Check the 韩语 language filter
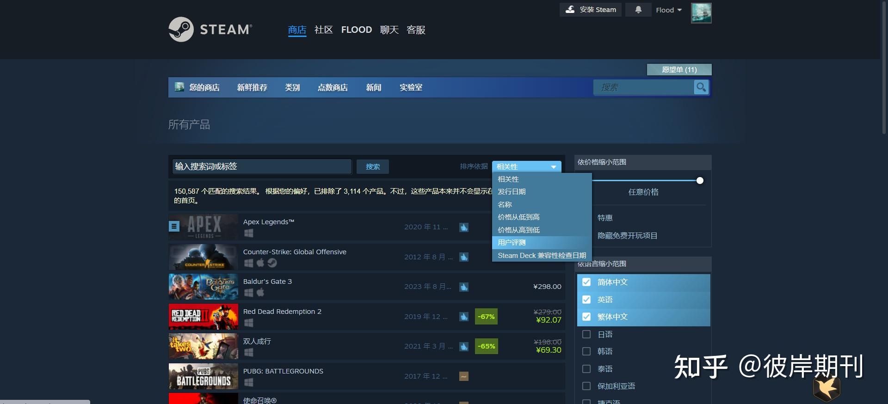This screenshot has width=888, height=404. 586,351
